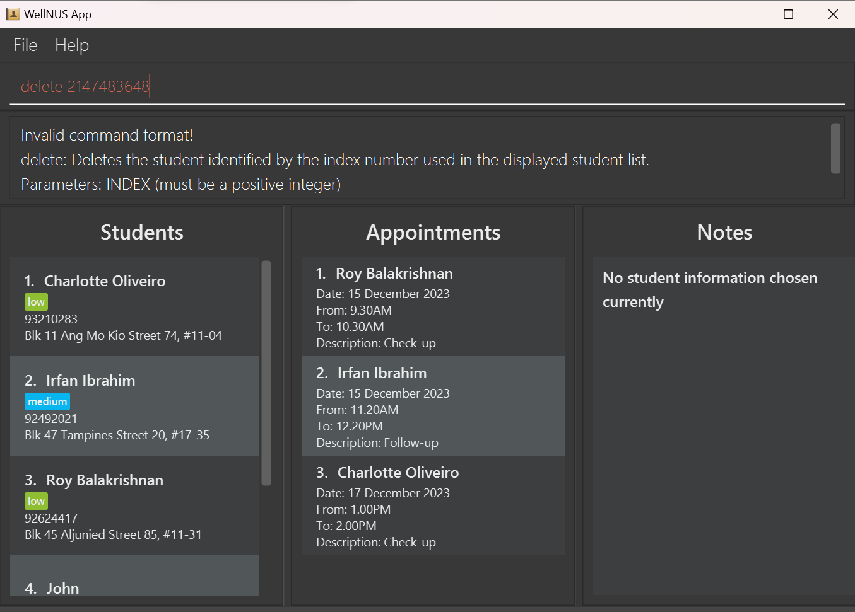Click To: 2.00PM in Charlotte's appointment
Image resolution: width=855 pixels, height=612 pixels.
[x=346, y=526]
